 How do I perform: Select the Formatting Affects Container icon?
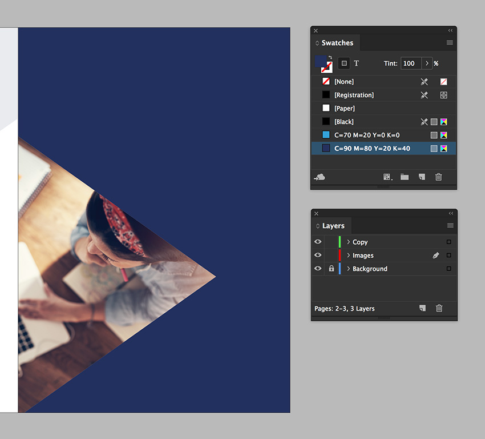pos(343,63)
